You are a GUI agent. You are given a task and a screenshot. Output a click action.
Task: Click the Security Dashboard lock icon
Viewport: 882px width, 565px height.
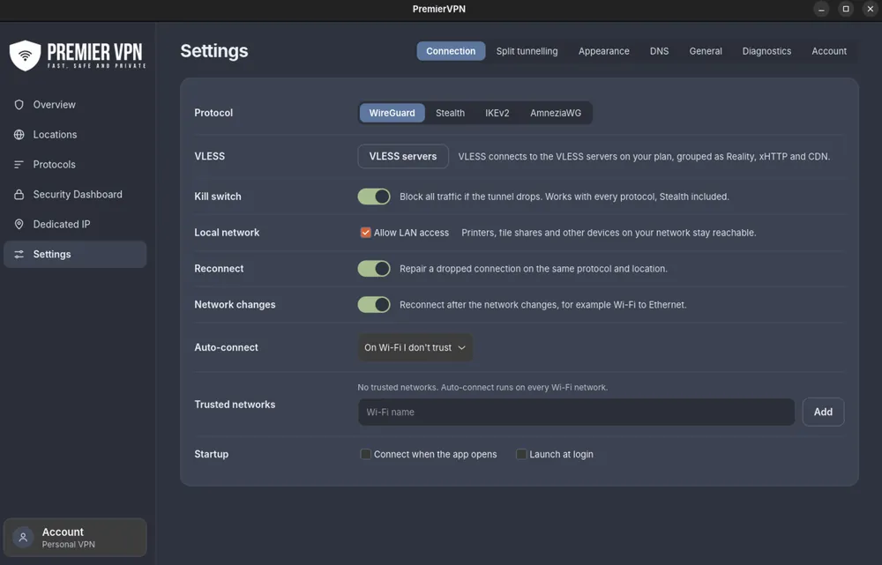tap(19, 194)
